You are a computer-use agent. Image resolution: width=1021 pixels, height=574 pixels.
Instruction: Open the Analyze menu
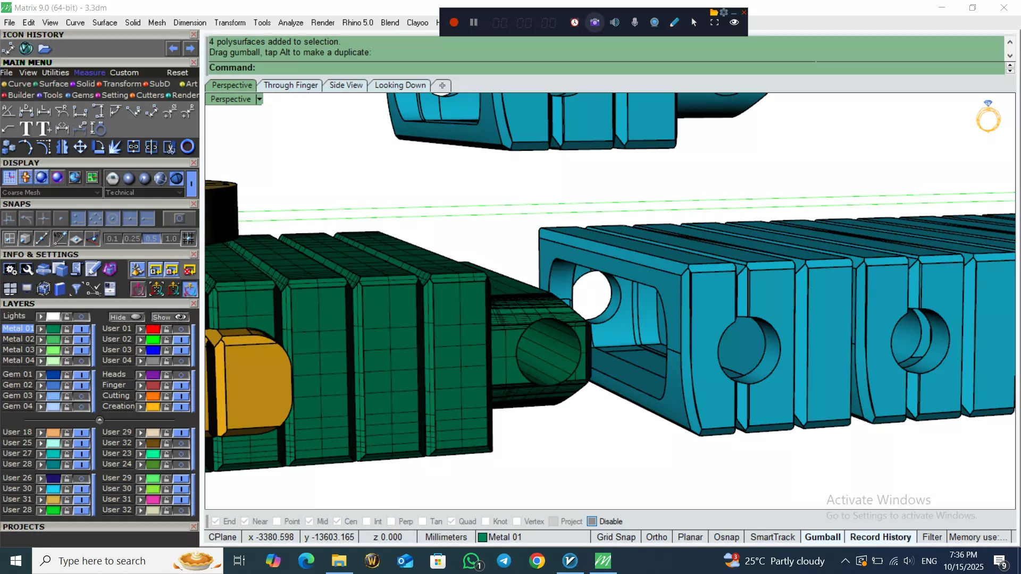coord(290,22)
